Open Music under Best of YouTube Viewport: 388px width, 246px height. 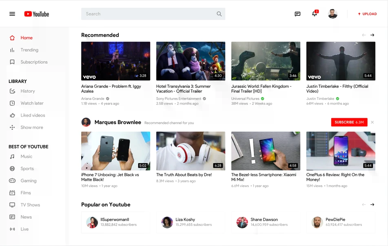coord(27,156)
